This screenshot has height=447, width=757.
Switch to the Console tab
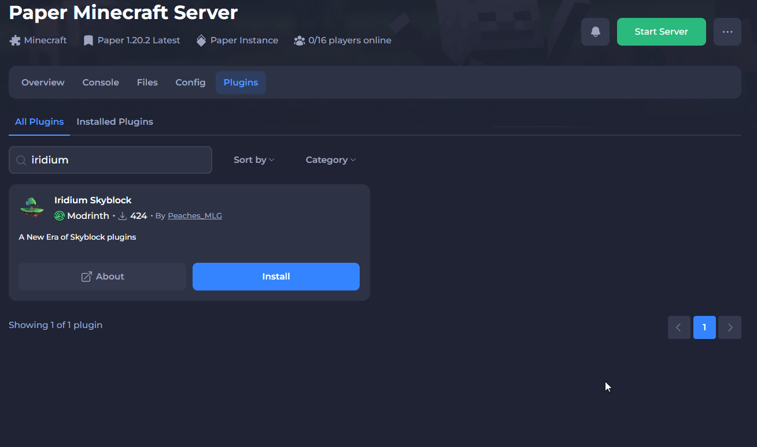pos(101,83)
